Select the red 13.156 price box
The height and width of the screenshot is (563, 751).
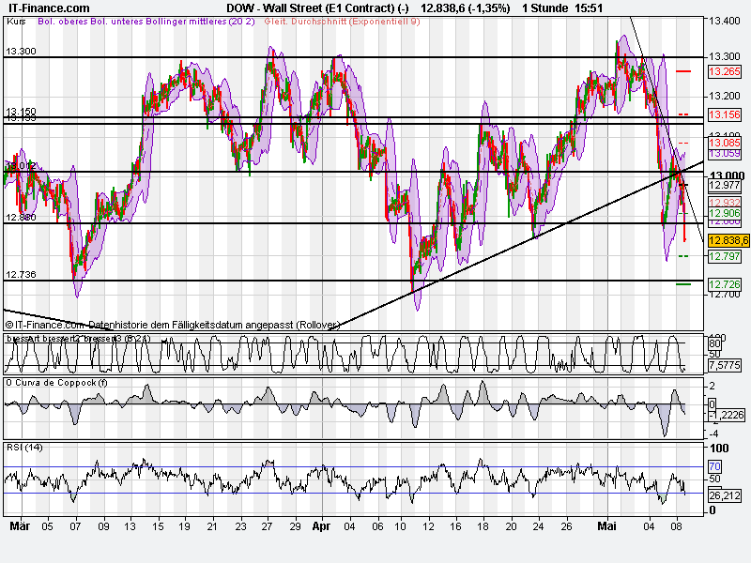point(725,114)
